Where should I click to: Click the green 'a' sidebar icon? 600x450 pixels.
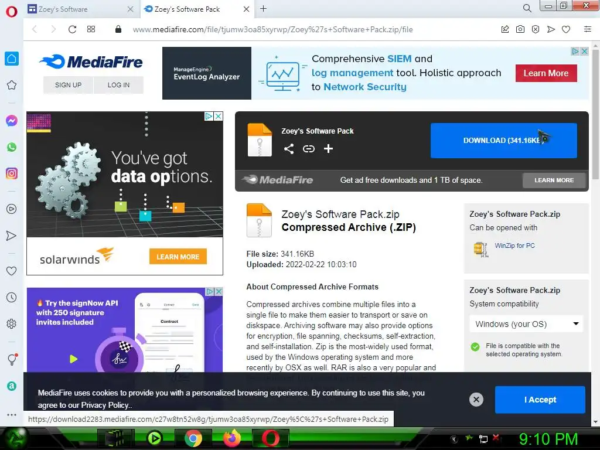point(12,386)
